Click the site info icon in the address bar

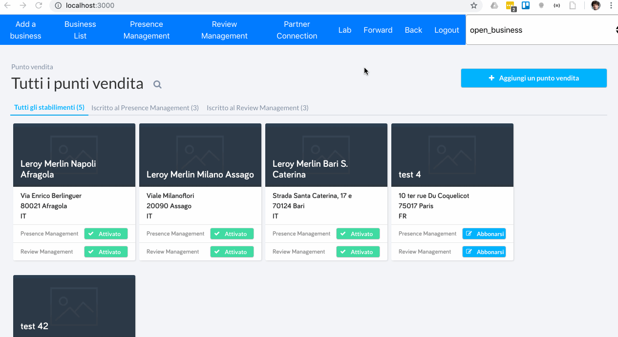(x=58, y=6)
